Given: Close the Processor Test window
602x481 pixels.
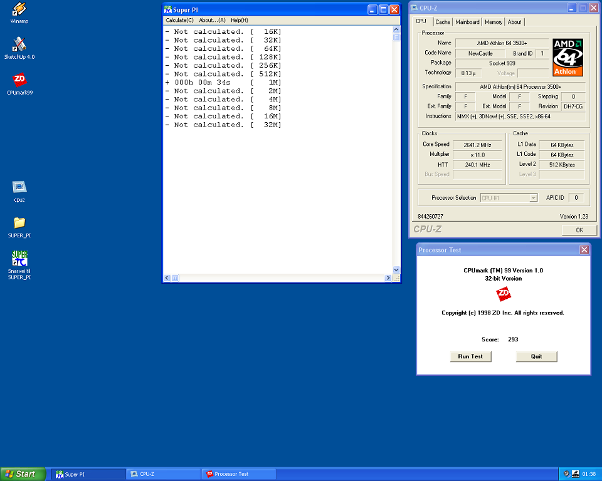Looking at the screenshot, I should pos(584,250).
